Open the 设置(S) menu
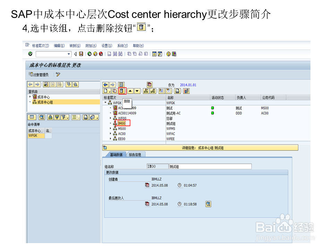This screenshot has width=333, height=249. coord(107,46)
